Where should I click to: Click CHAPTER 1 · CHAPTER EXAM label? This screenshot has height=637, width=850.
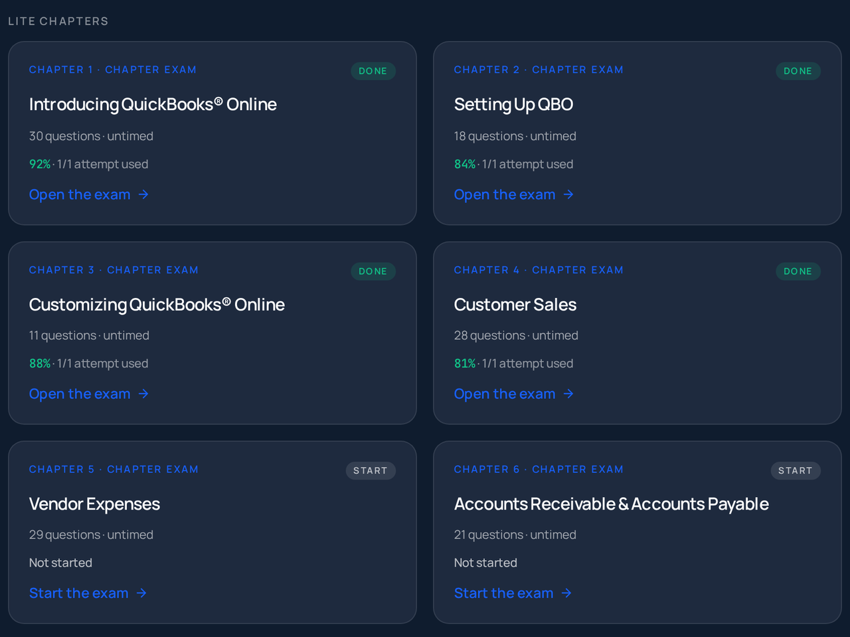(x=113, y=70)
